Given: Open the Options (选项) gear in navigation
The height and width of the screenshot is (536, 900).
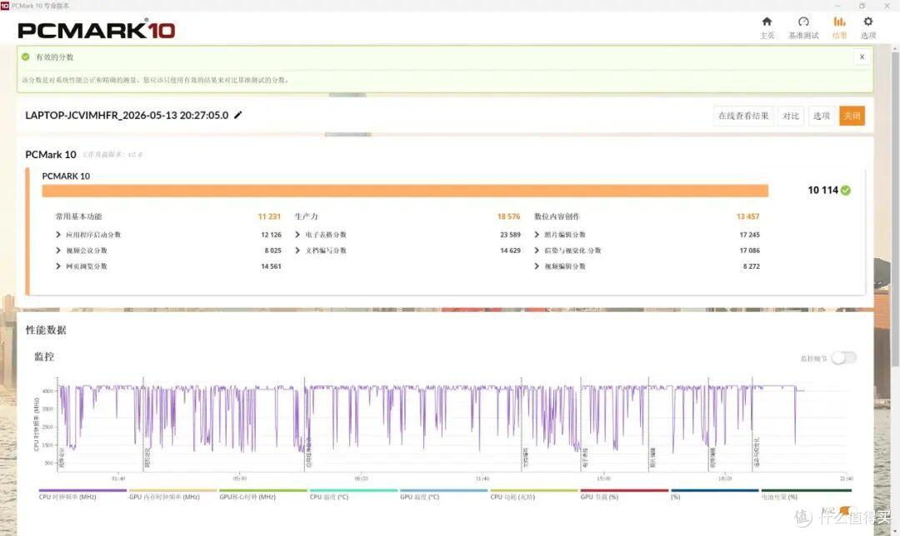Looking at the screenshot, I should [x=867, y=27].
